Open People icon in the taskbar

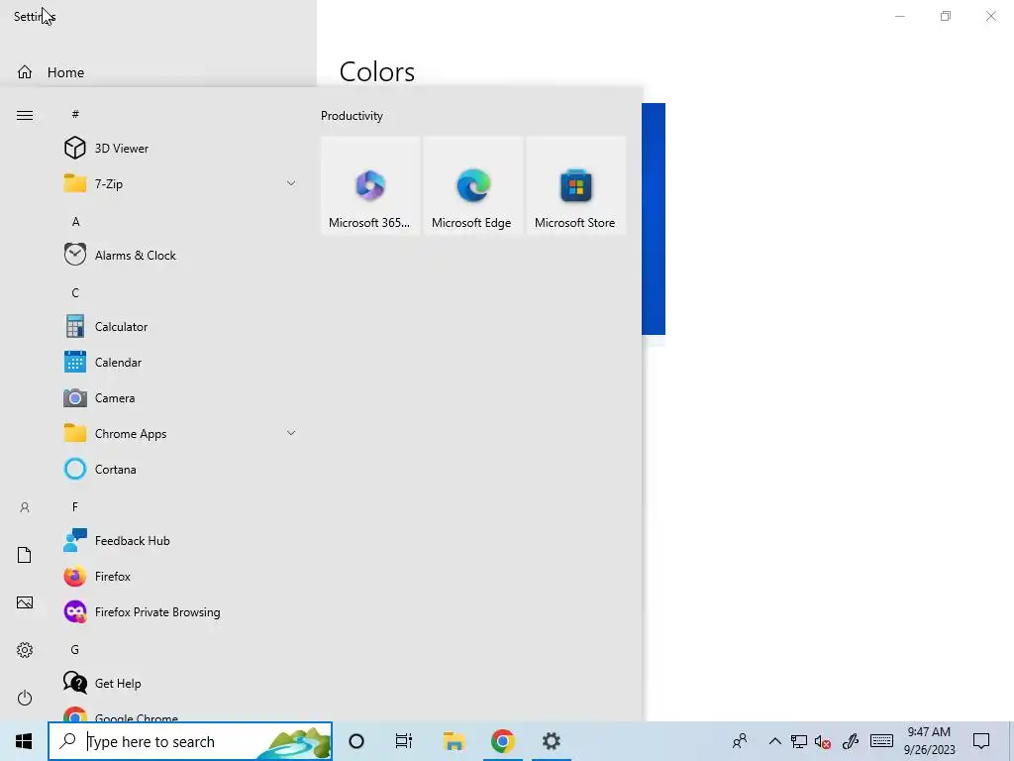[740, 741]
